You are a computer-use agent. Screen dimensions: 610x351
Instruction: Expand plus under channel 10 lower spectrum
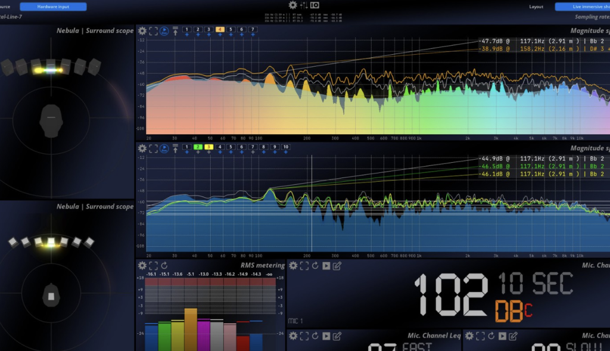(286, 153)
